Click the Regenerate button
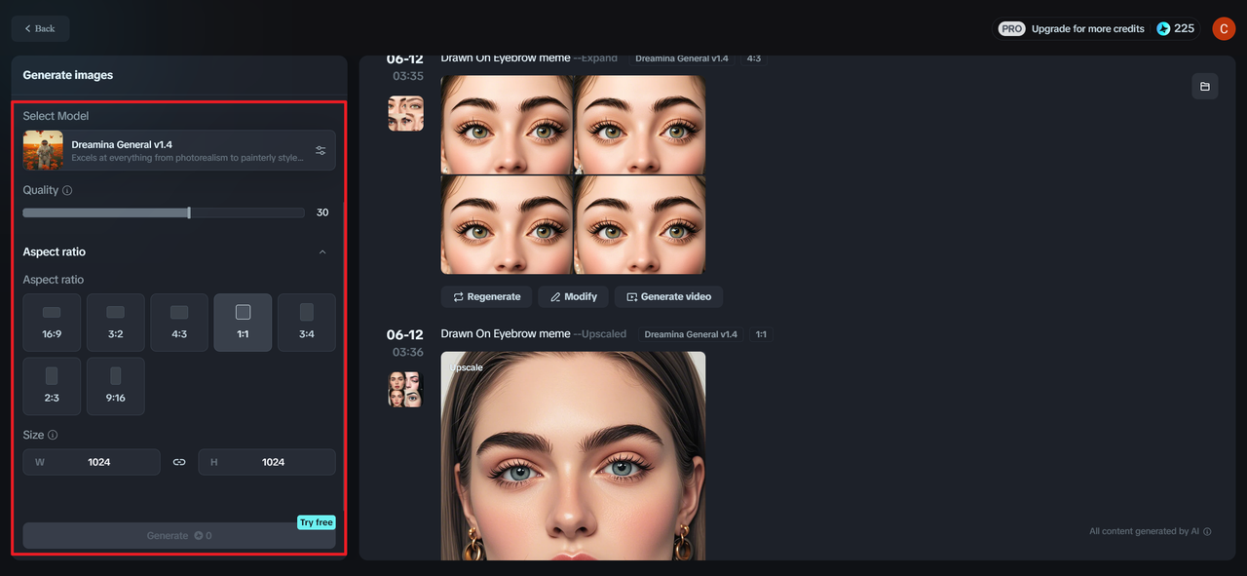This screenshot has width=1247, height=576. click(487, 296)
